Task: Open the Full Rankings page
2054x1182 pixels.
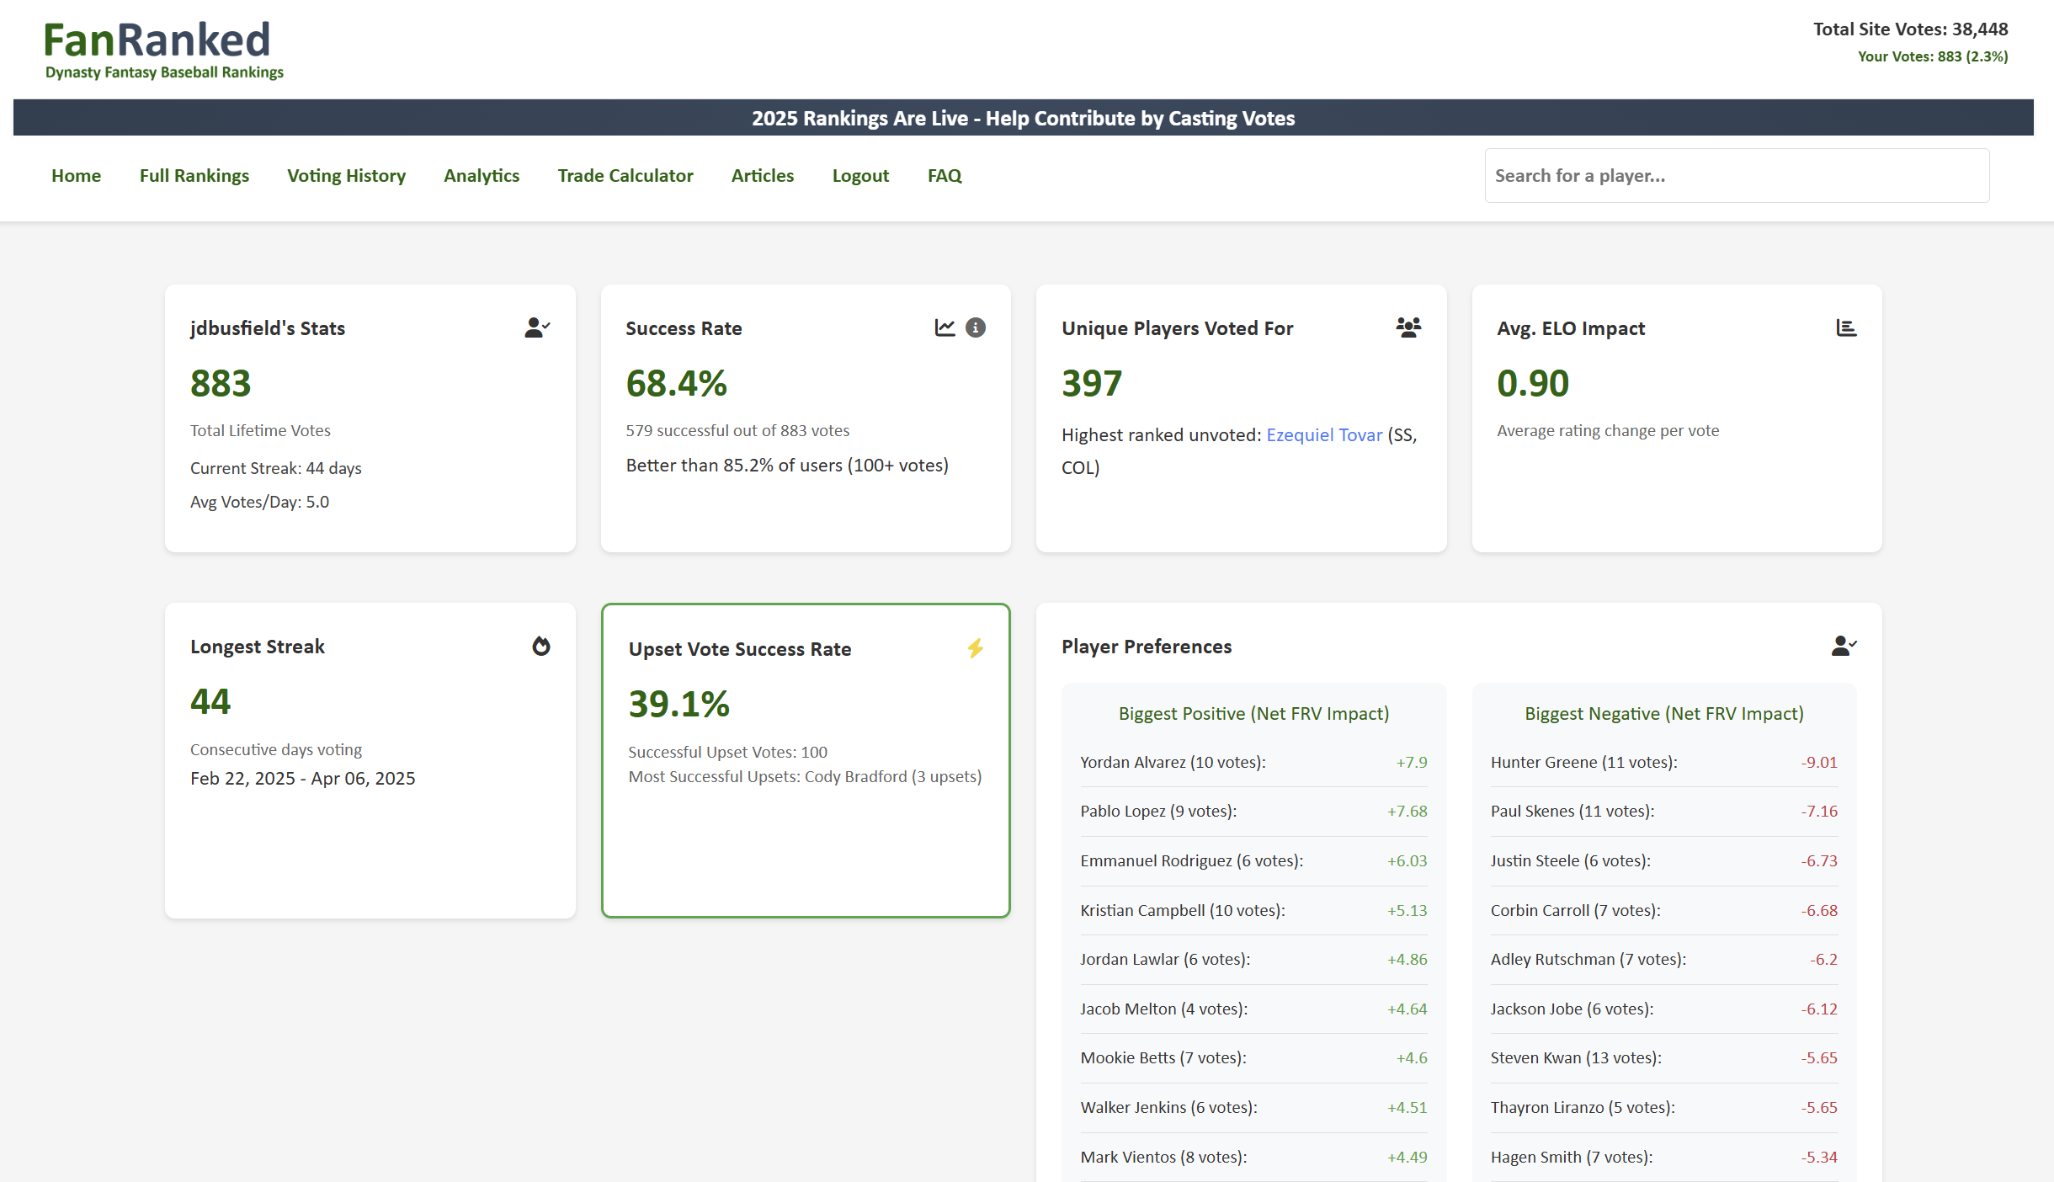Action: pos(194,175)
